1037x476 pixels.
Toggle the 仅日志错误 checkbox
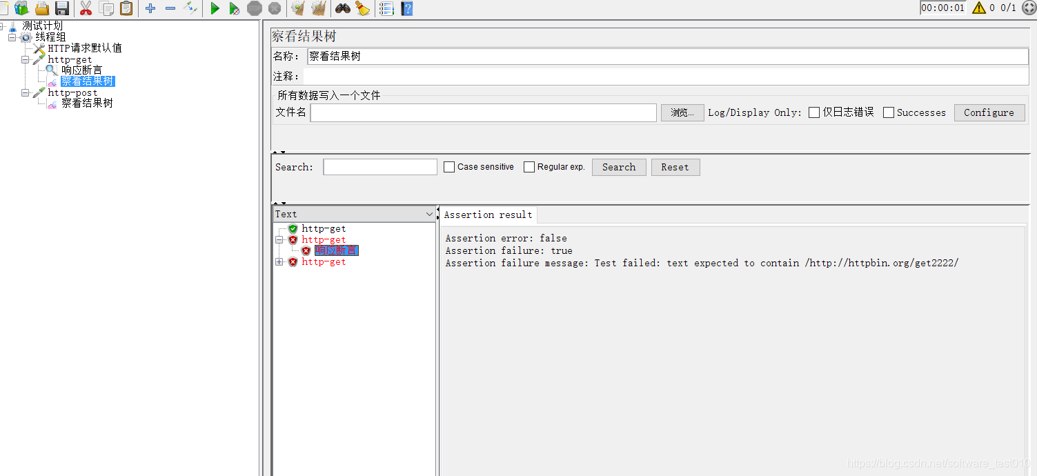click(814, 112)
